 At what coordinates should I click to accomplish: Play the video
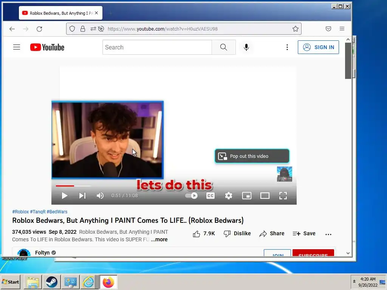pyautogui.click(x=64, y=196)
